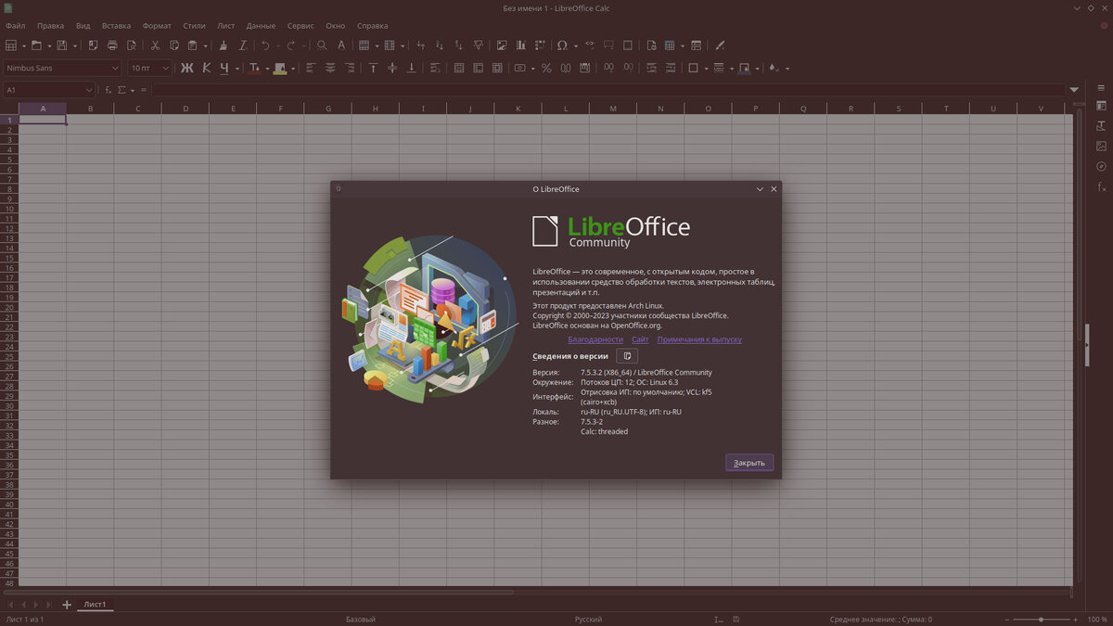The height and width of the screenshot is (626, 1113).
Task: Open the Insert Chart tool
Action: (x=520, y=45)
